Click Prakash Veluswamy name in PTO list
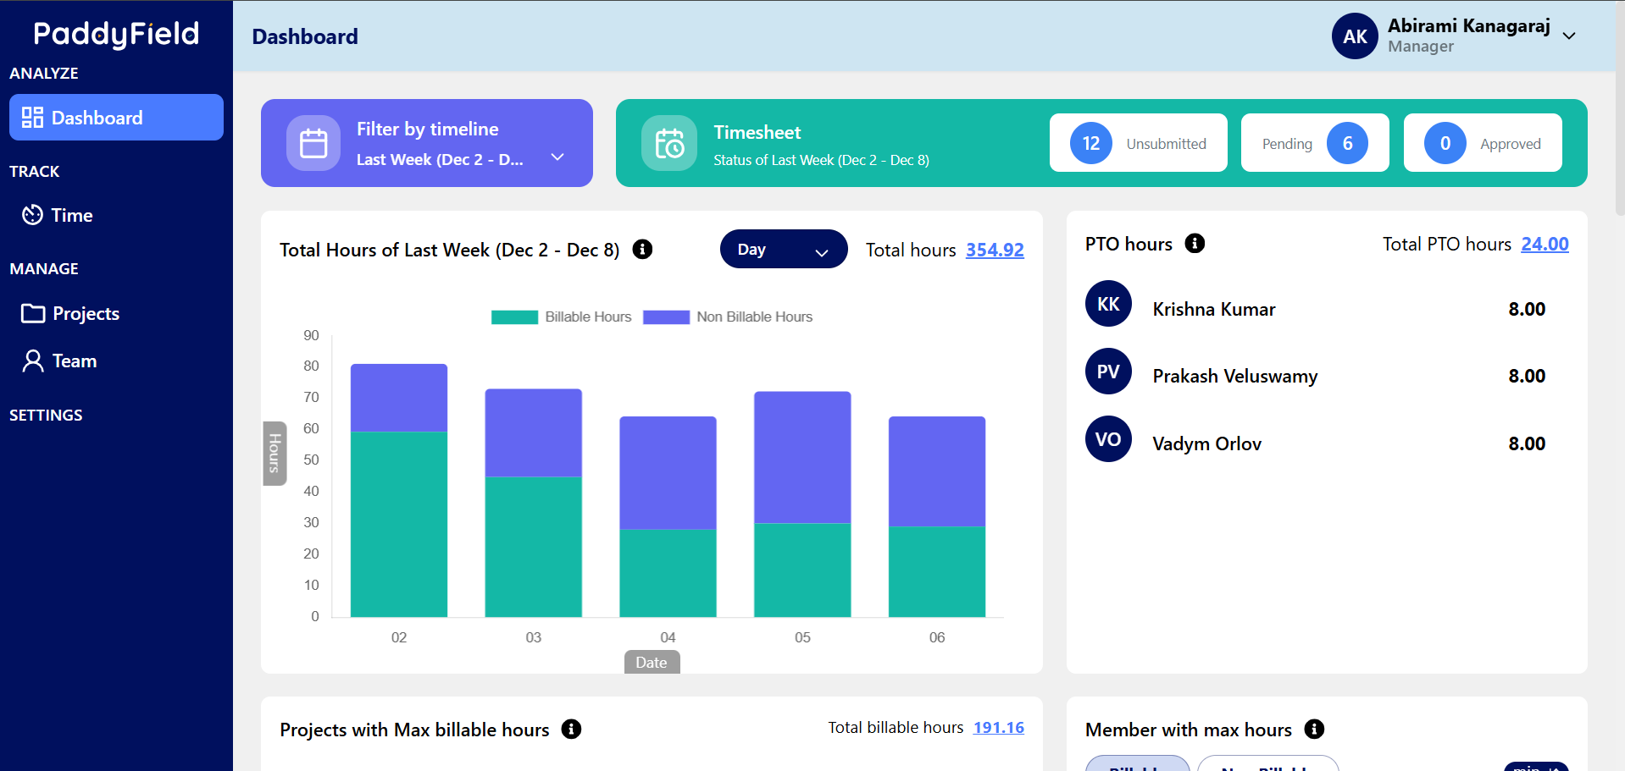1625x771 pixels. [1234, 376]
